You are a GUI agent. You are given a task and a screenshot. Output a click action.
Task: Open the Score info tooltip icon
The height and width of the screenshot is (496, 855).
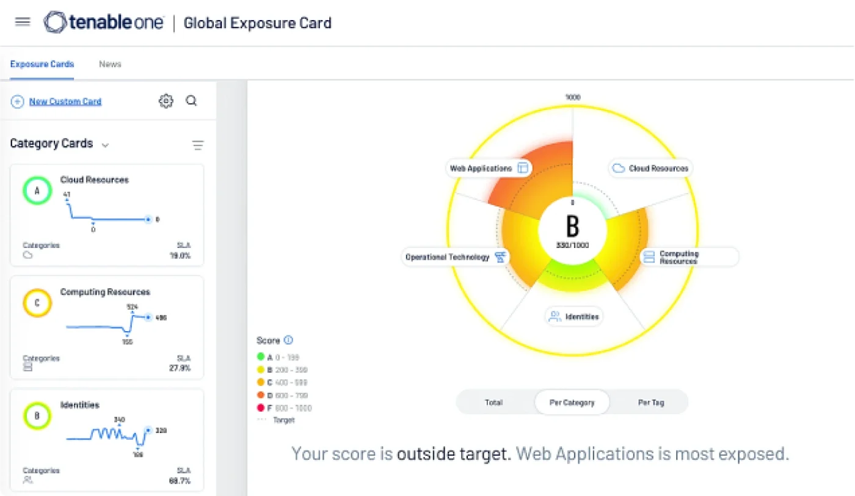pos(287,340)
